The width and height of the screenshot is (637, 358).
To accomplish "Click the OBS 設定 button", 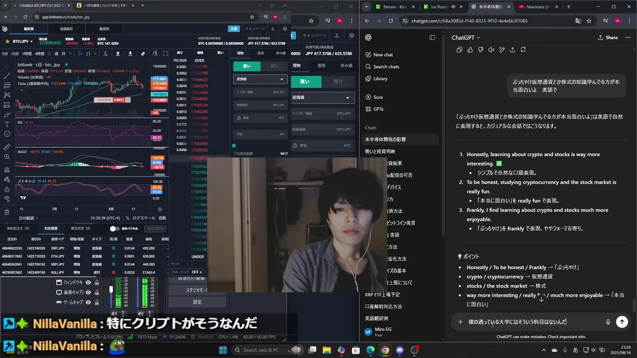I will pos(197,302).
